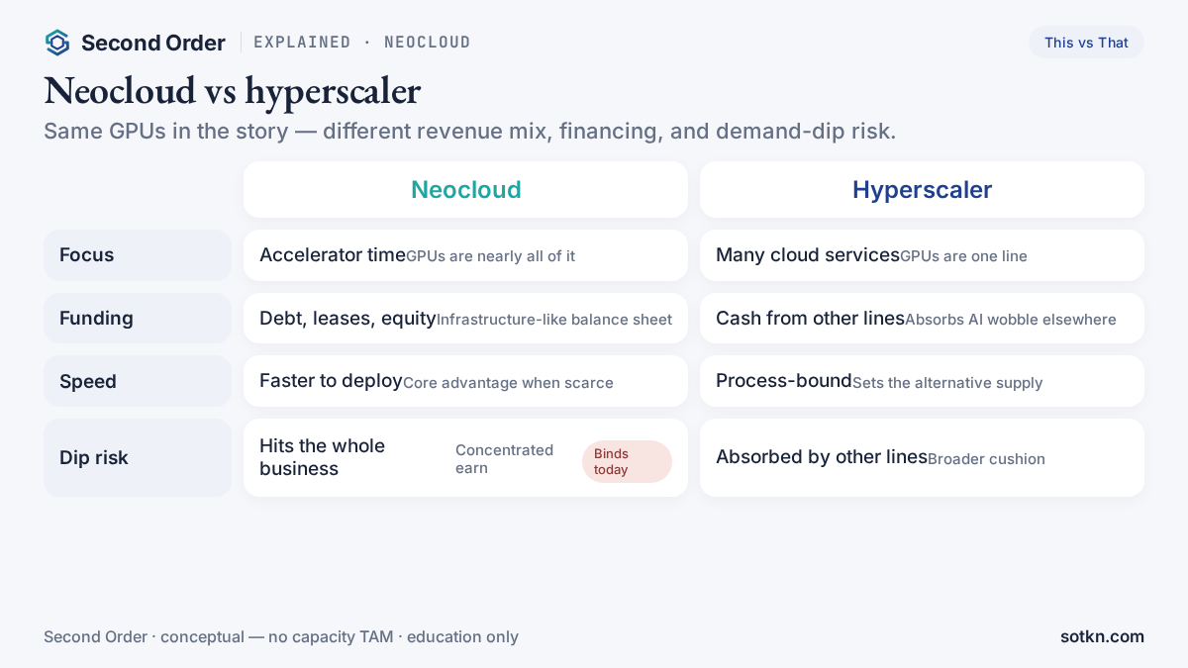Click the Binds today pink badge

pyautogui.click(x=627, y=462)
